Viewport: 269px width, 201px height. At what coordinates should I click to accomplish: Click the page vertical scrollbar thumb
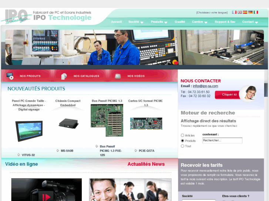pos(266,91)
